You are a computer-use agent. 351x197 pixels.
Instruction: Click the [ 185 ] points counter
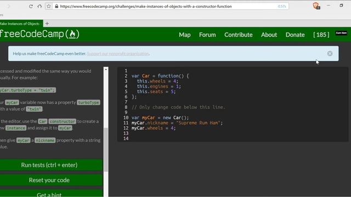321,34
